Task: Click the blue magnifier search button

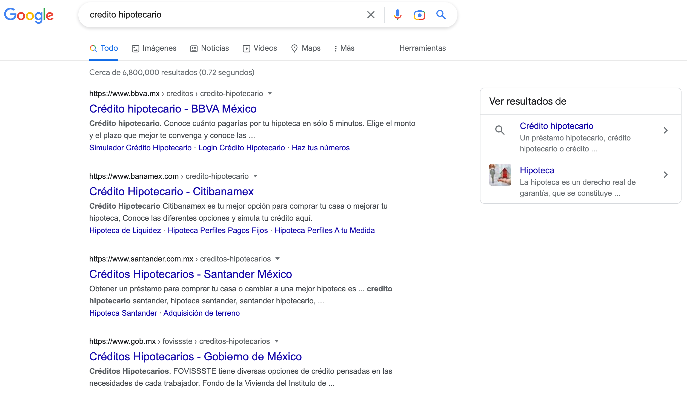Action: [441, 15]
